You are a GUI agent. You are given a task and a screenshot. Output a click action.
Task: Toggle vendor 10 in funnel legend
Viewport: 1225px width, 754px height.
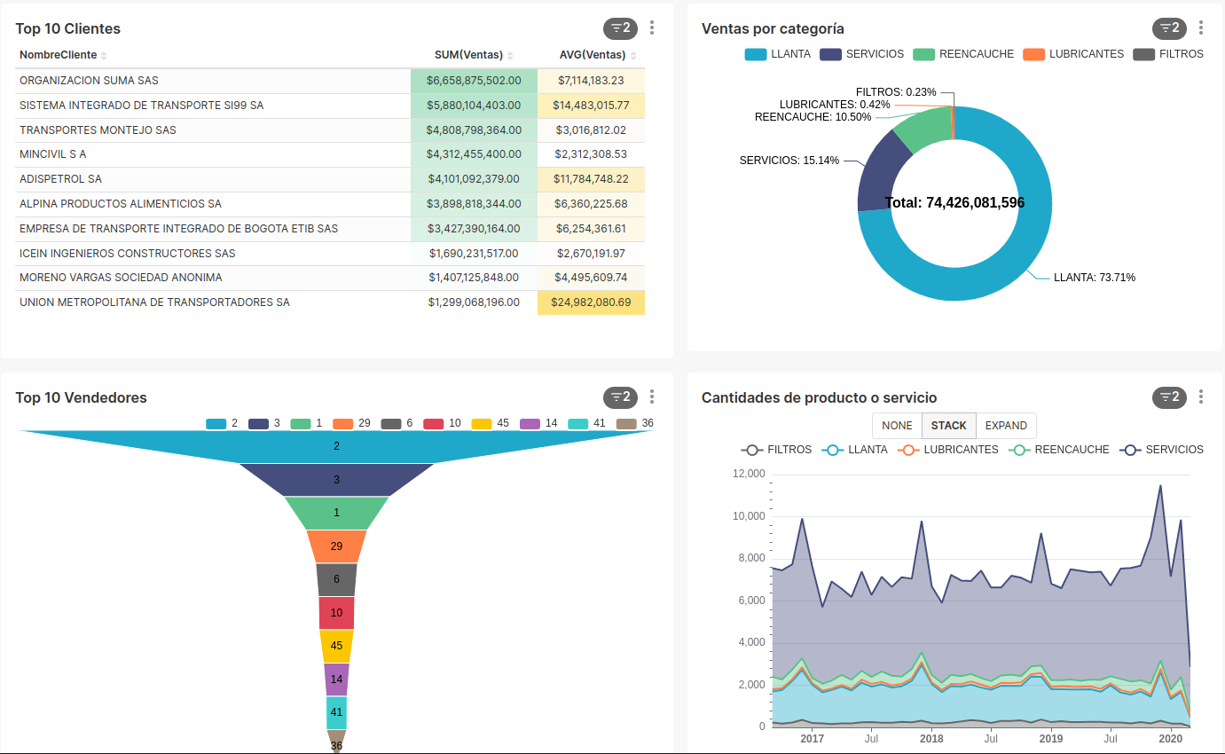click(x=442, y=423)
